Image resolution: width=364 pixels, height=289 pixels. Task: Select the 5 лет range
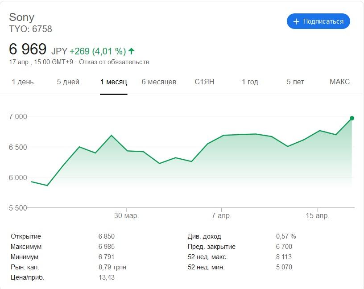(x=295, y=82)
